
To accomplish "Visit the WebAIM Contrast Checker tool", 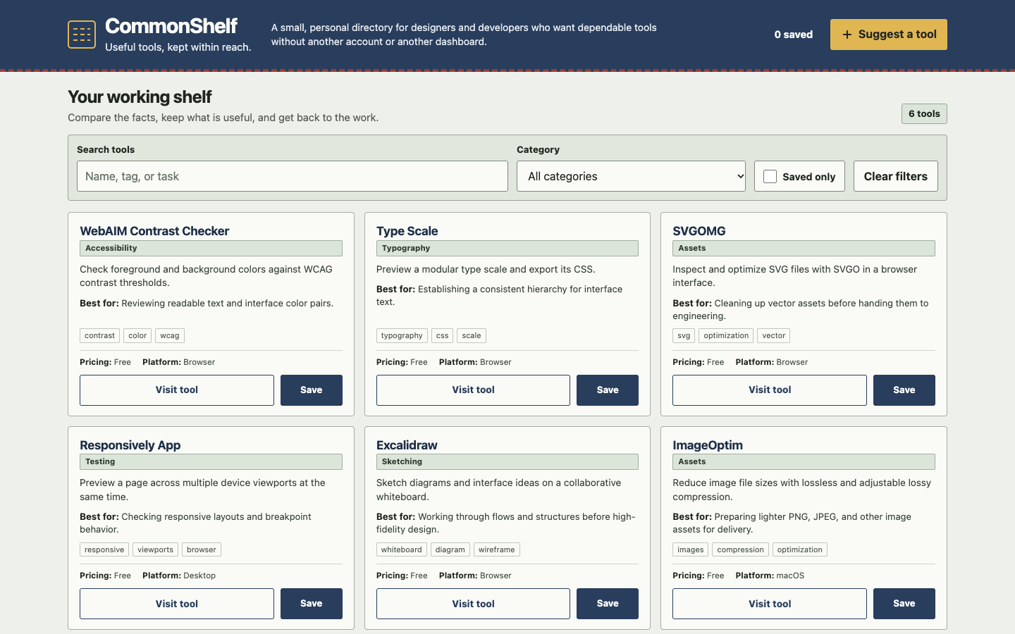I will [177, 390].
